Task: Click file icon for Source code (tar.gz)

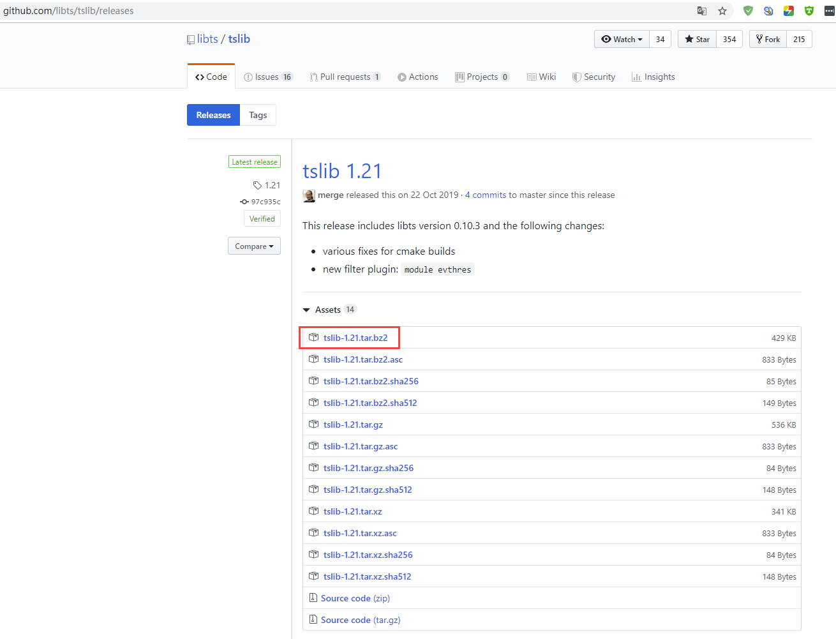Action: click(x=313, y=619)
